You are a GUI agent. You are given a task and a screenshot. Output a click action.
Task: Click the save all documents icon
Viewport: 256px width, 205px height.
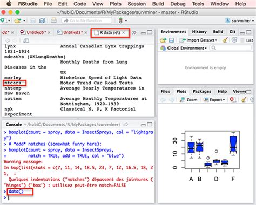pos(42,20)
